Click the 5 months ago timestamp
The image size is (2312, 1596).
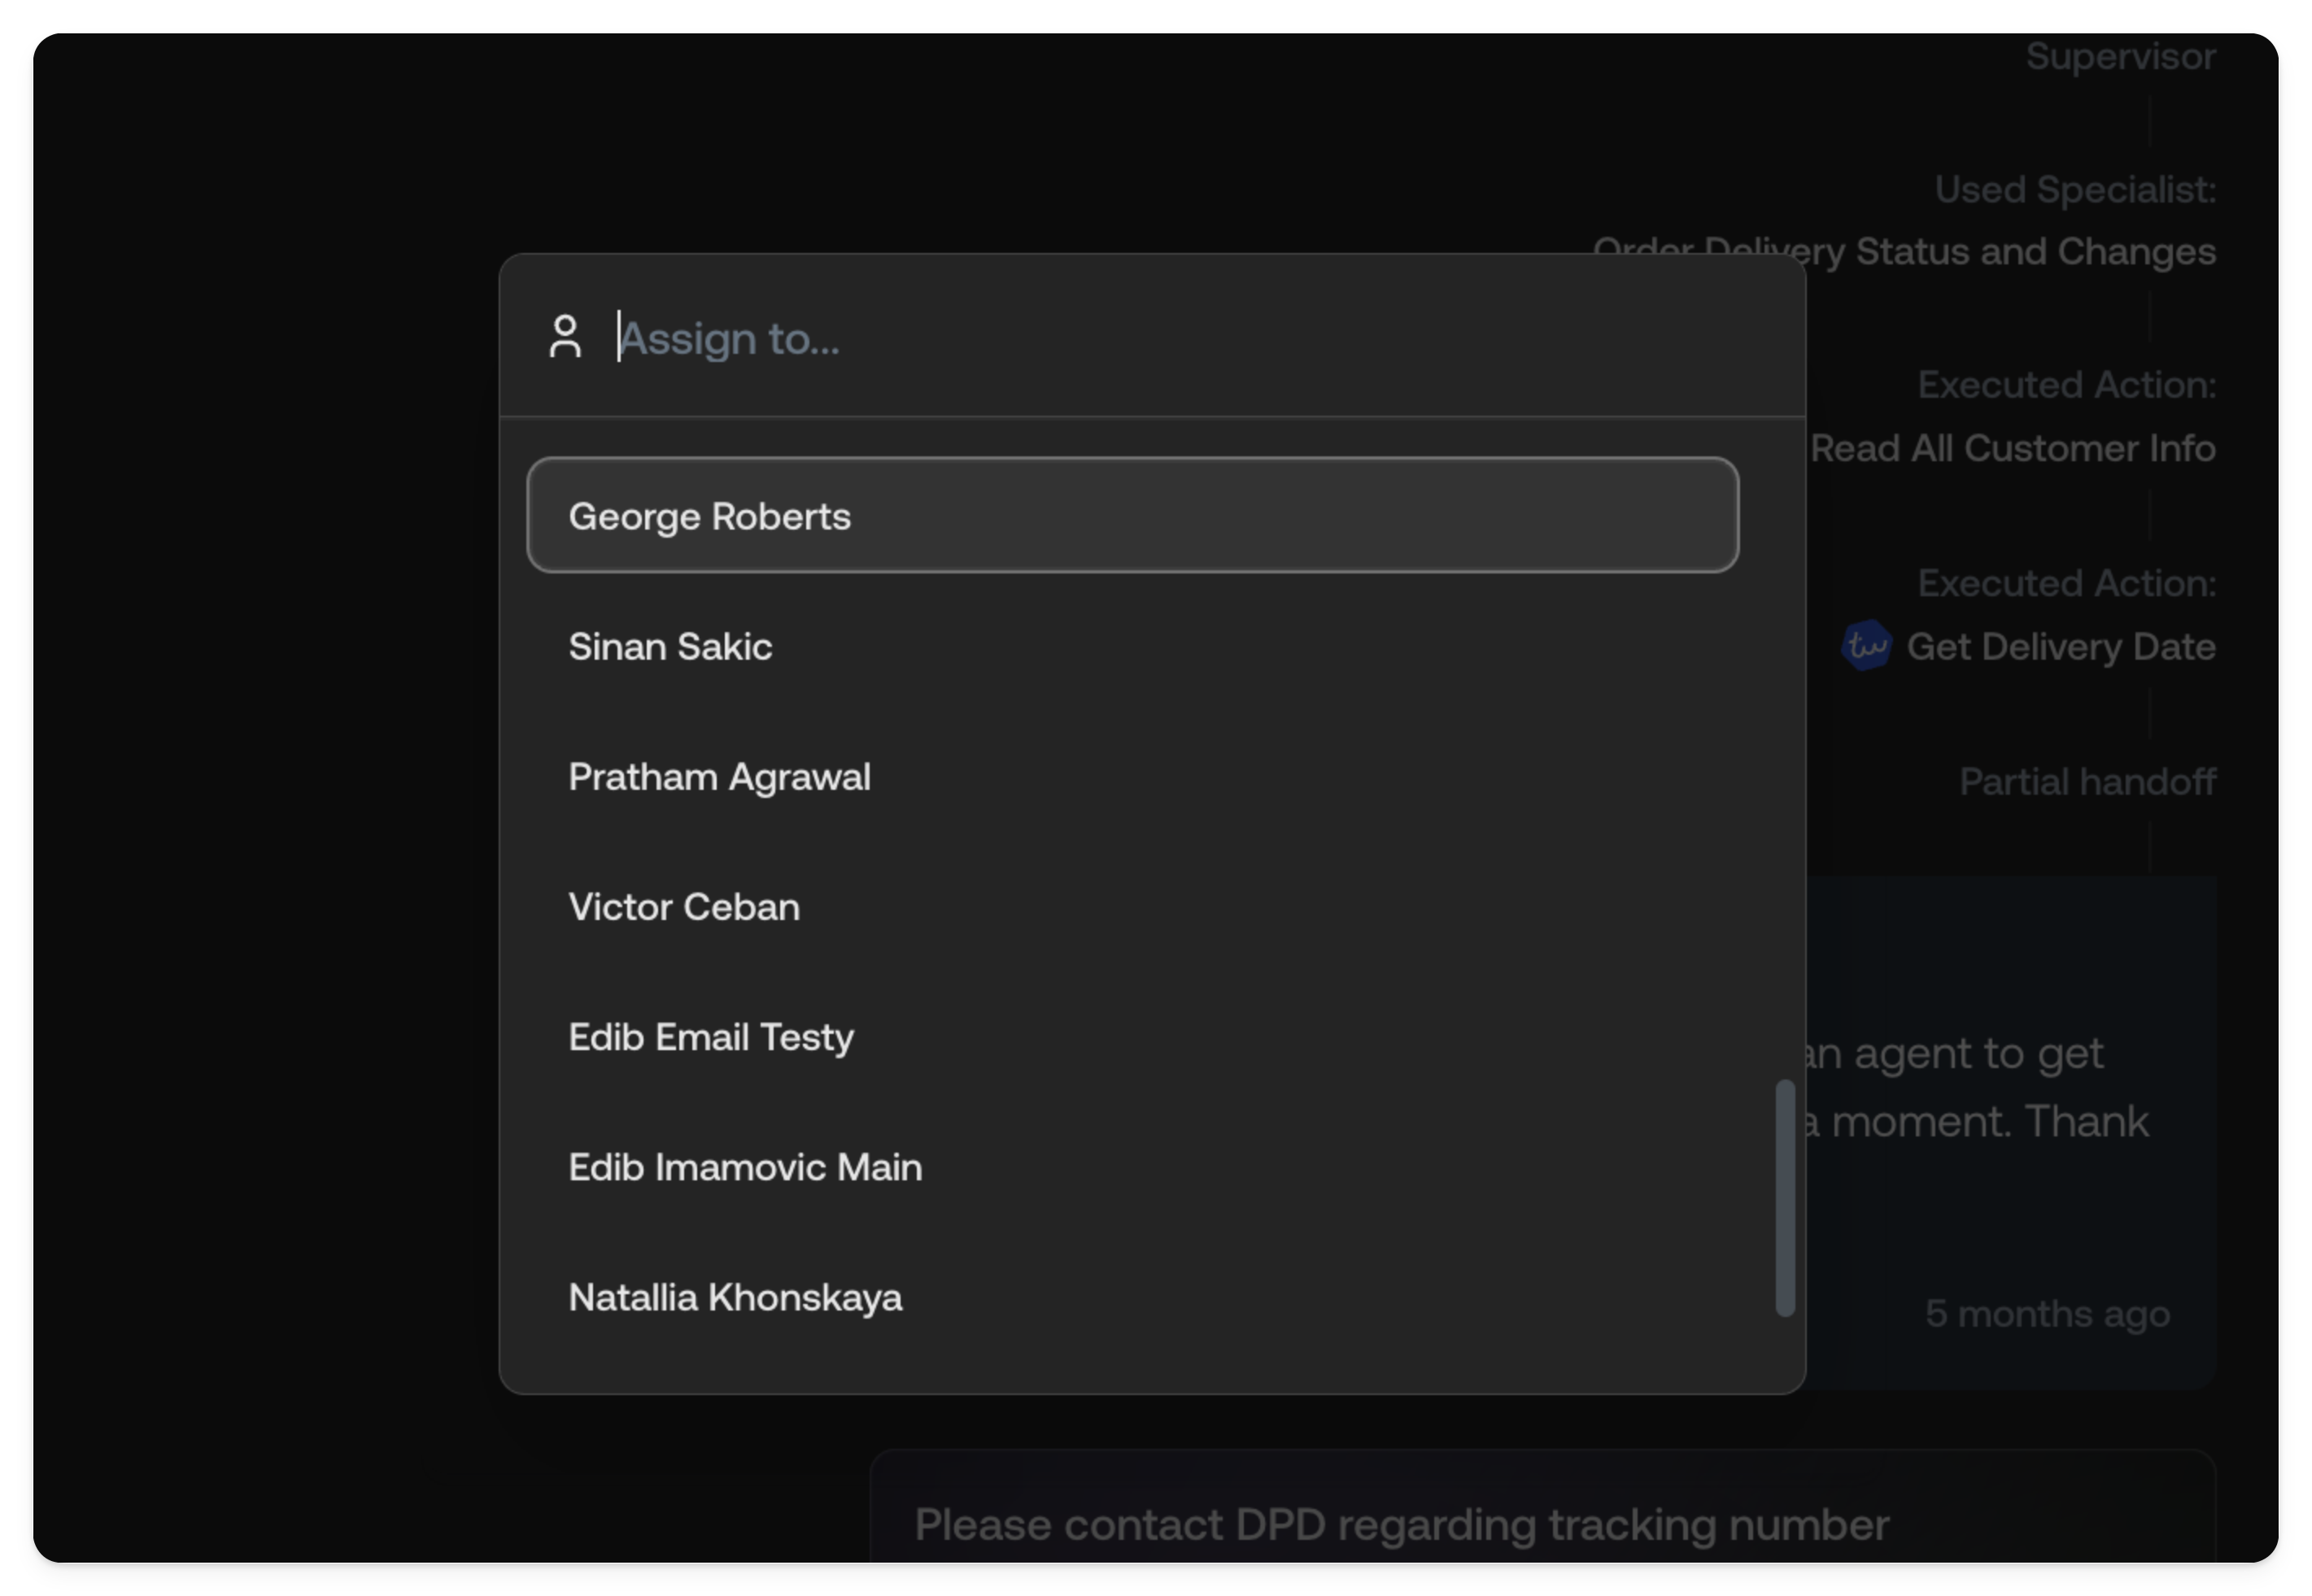2048,1313
